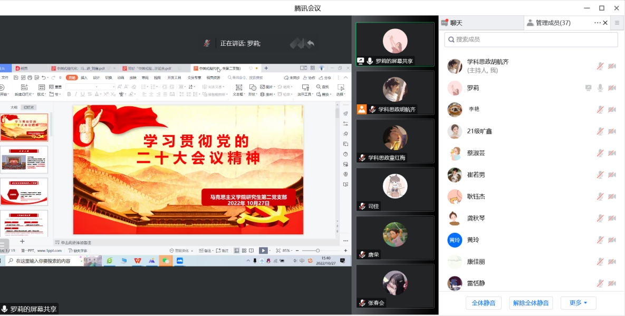Click the microphone icon beside 蔡淑芸

pyautogui.click(x=600, y=153)
